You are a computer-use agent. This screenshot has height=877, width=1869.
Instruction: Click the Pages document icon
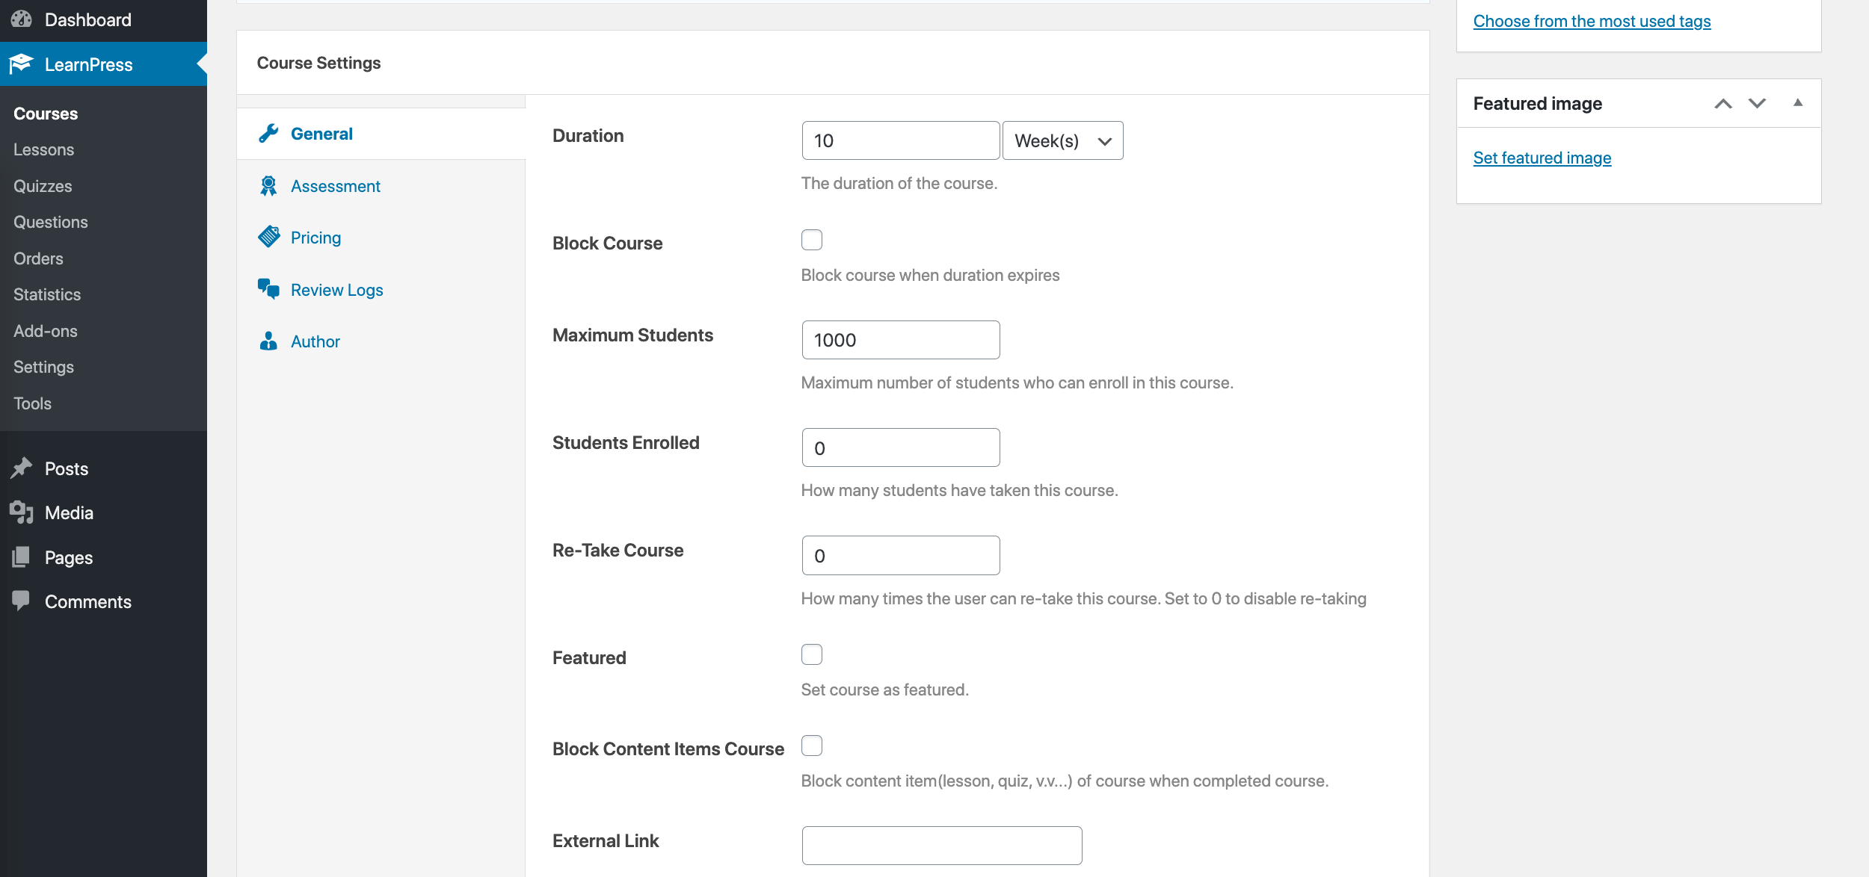[x=22, y=557]
